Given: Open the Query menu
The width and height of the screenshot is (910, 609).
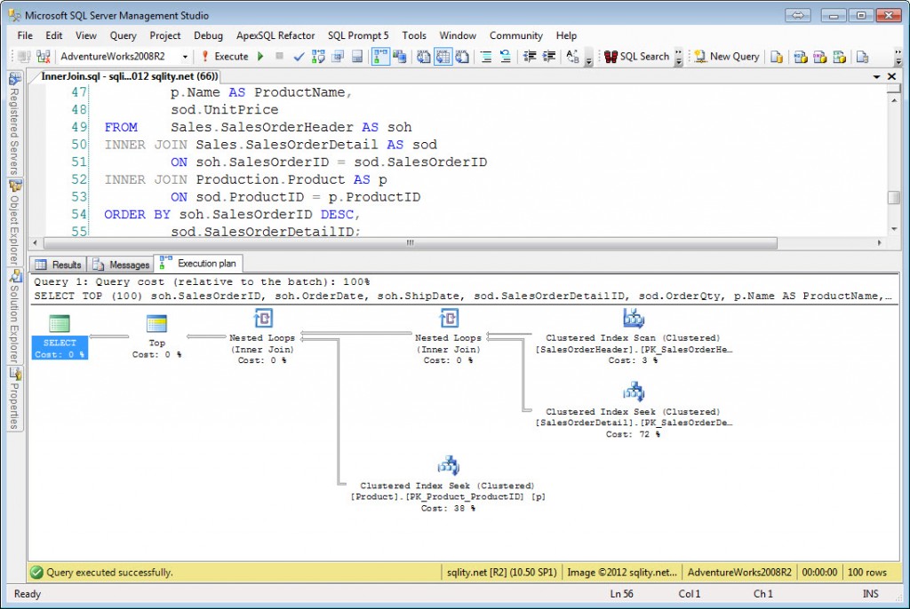Looking at the screenshot, I should point(123,36).
